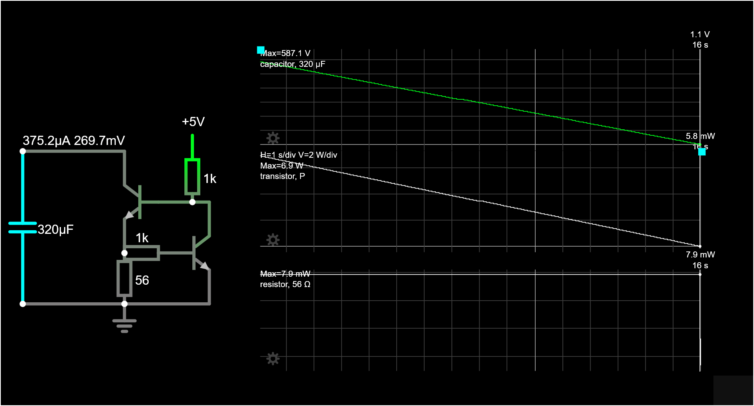Click the Max=7.9 mW scope text

285,274
